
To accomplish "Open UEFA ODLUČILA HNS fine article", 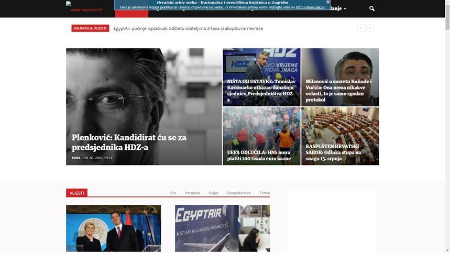I will click(x=259, y=155).
